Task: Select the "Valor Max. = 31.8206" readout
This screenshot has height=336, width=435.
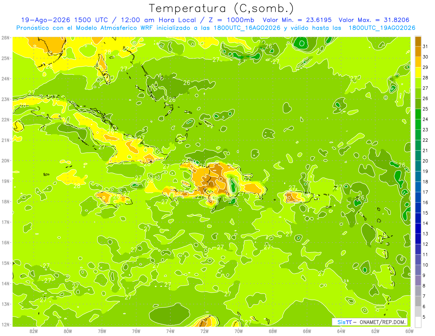Action: pos(374,20)
